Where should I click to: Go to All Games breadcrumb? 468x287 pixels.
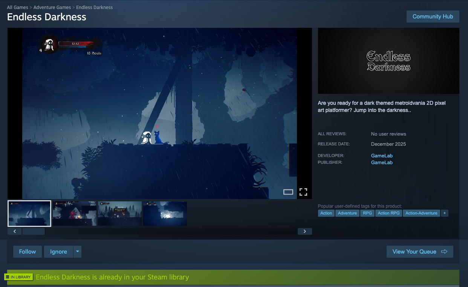point(17,7)
